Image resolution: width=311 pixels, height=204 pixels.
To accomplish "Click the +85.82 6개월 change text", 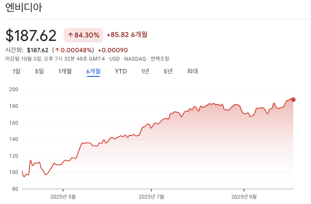I will 126,35.
